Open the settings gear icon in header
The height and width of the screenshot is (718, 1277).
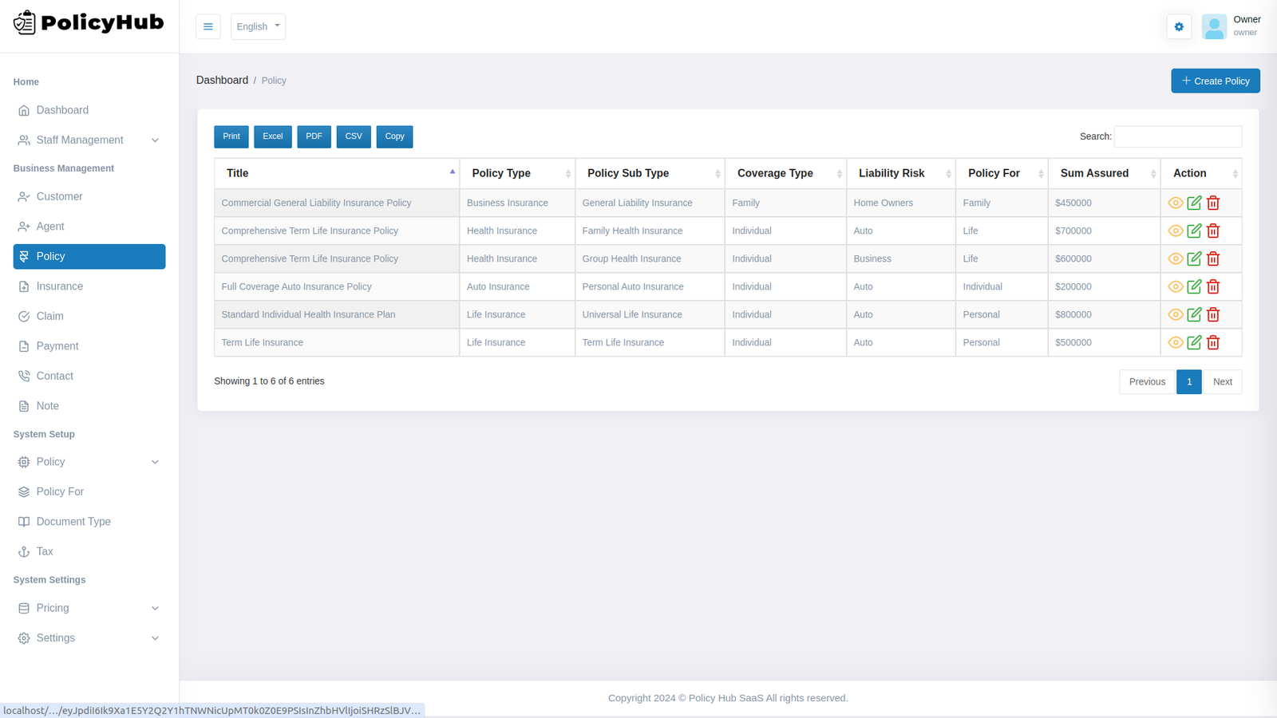1179,26
